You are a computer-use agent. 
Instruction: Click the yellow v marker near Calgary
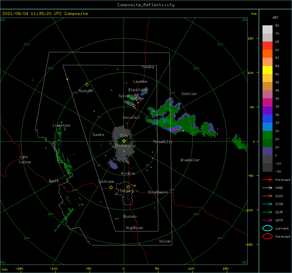(135, 186)
